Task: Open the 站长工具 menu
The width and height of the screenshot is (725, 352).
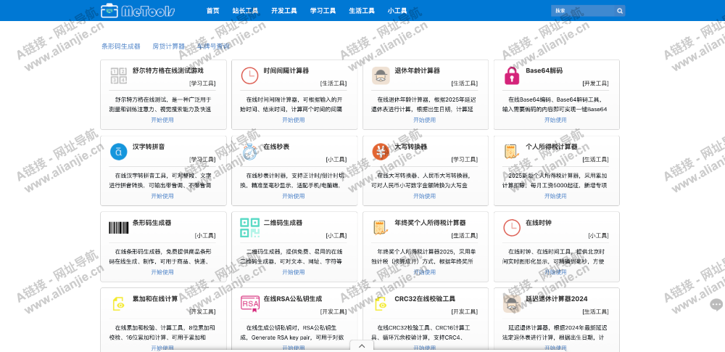Action: tap(245, 11)
